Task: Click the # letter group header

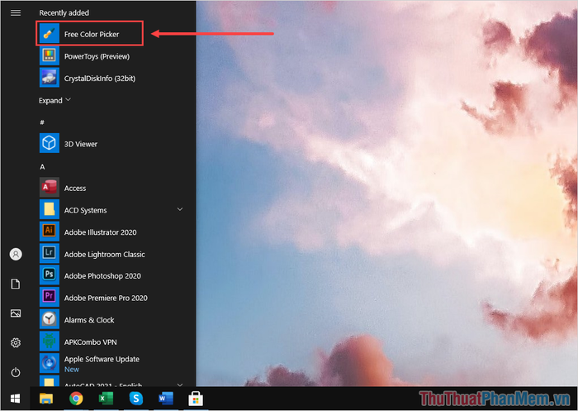Action: tap(42, 122)
